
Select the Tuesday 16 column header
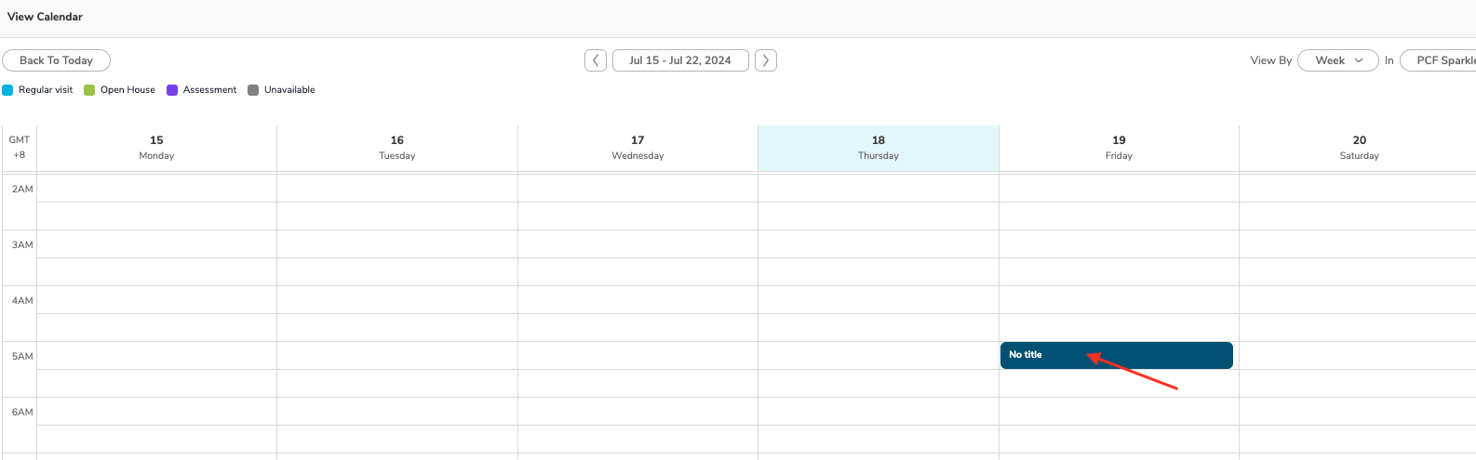[x=397, y=148]
